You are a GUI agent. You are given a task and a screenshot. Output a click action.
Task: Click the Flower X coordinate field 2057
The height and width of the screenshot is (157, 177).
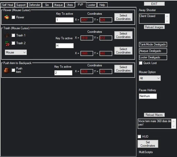87,20
